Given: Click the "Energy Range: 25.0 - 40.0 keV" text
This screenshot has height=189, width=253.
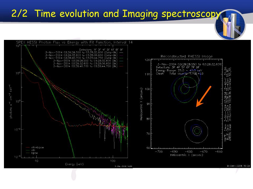Looking at the screenshot, I should point(179,70).
